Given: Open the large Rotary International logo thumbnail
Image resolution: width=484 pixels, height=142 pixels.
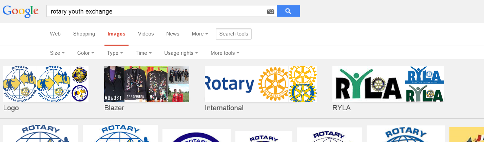Looking at the screenshot, I should click(x=246, y=84).
